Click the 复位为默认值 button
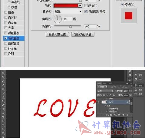Viewport: 145px width, 138px height. (83, 34)
